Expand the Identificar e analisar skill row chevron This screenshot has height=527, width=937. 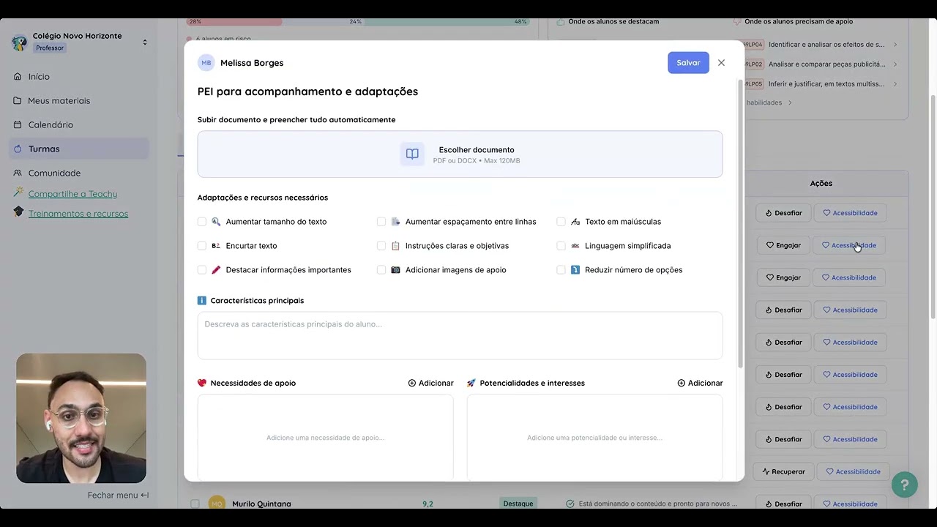point(895,45)
